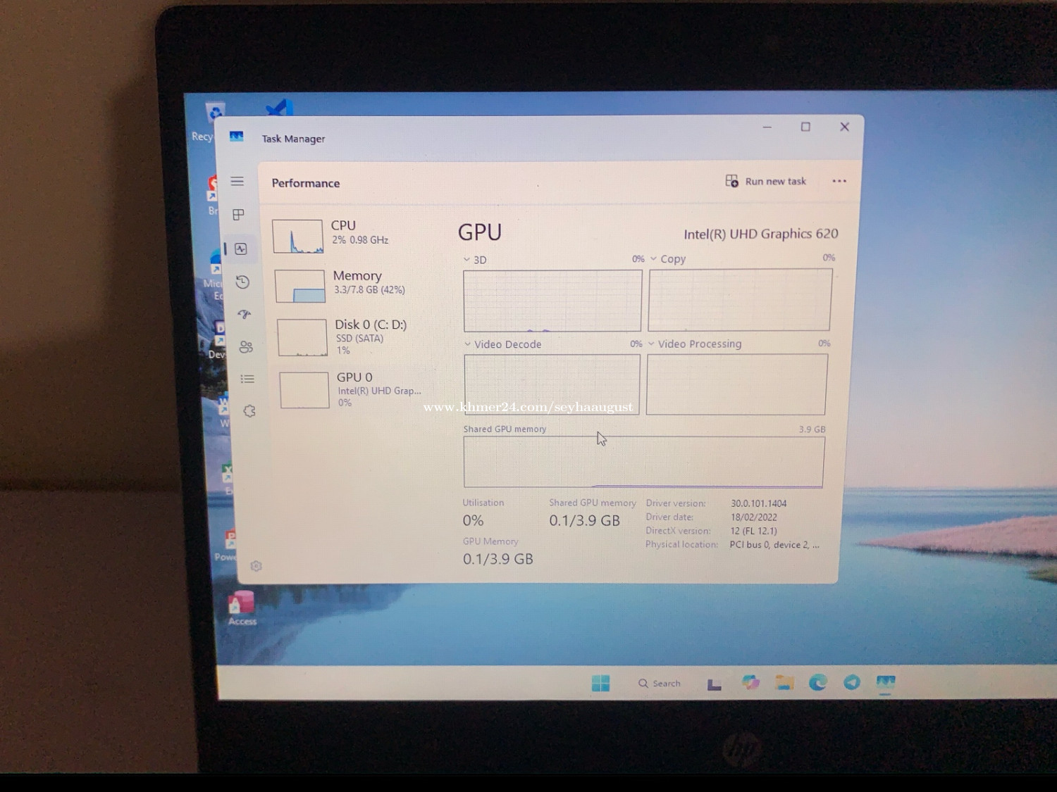Click DirectX version 12 (FL 12.1) value
This screenshot has width=1057, height=792.
point(753,531)
